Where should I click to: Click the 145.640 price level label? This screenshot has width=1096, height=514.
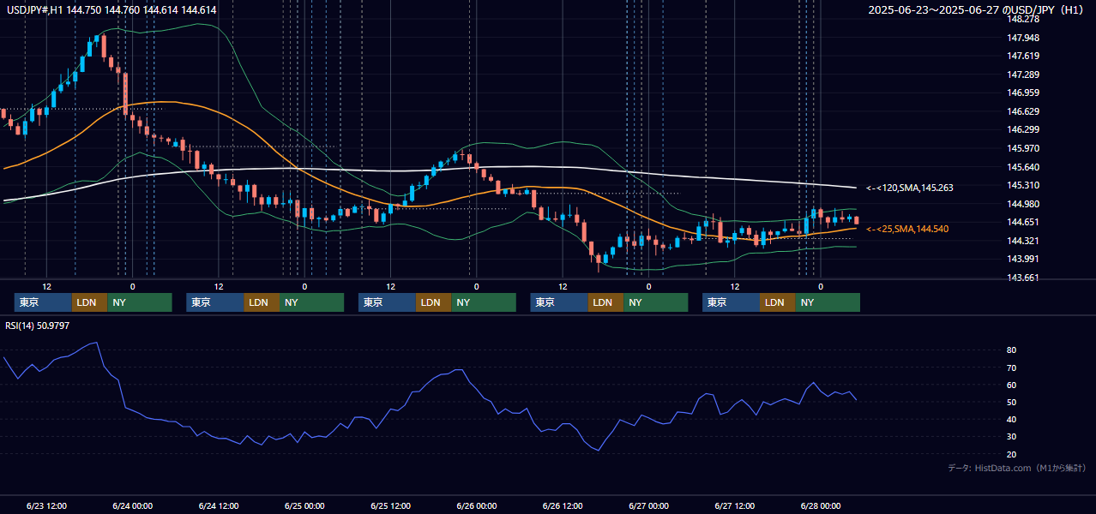point(1021,167)
